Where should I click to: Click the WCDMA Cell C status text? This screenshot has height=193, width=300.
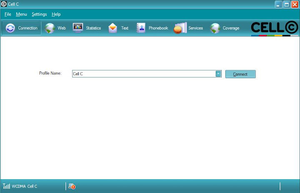pyautogui.click(x=25, y=186)
